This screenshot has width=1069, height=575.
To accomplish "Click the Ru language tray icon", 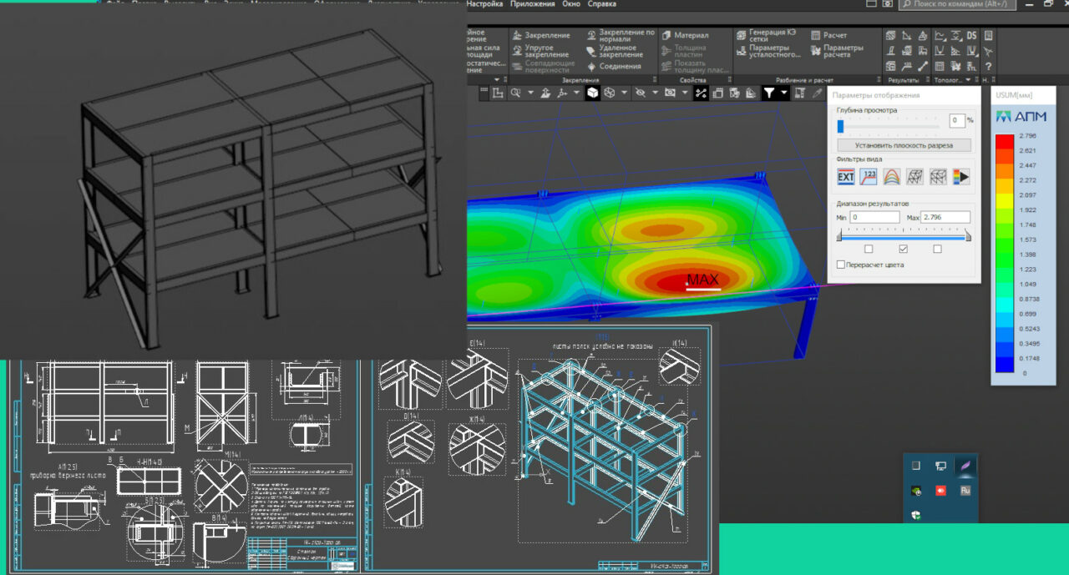I will [x=965, y=491].
